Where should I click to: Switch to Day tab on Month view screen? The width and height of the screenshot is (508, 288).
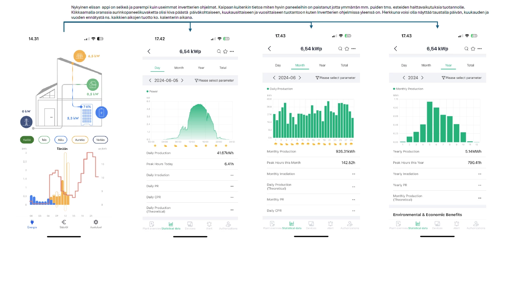point(278,65)
